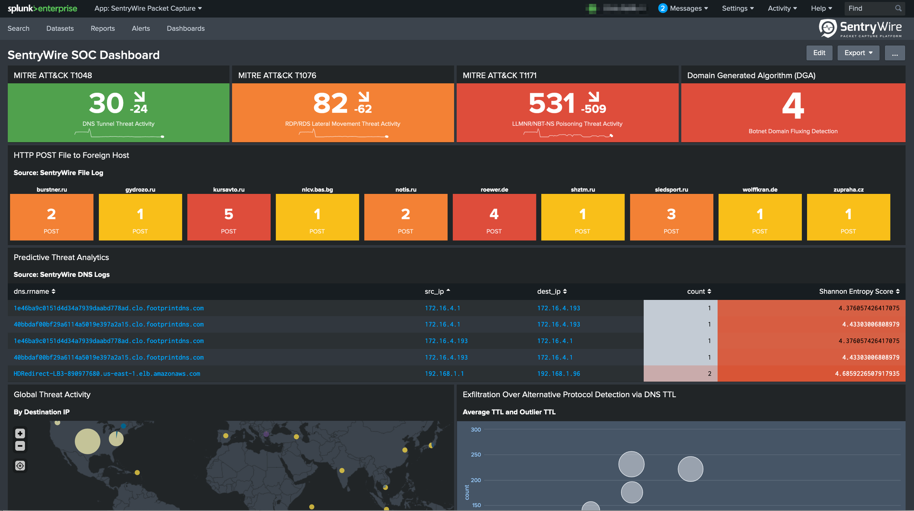
Task: Click the T1171 LLMNR/NBT-NS Poisoning tile
Action: click(x=567, y=113)
